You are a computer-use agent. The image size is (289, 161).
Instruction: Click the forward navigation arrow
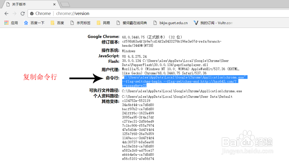(x=14, y=14)
